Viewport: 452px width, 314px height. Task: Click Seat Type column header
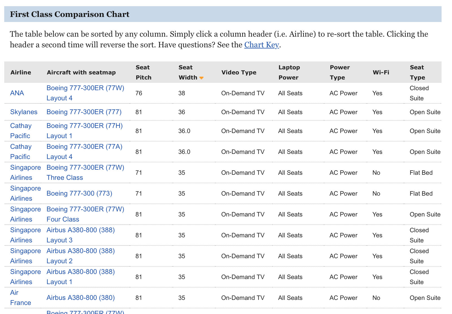pyautogui.click(x=417, y=72)
